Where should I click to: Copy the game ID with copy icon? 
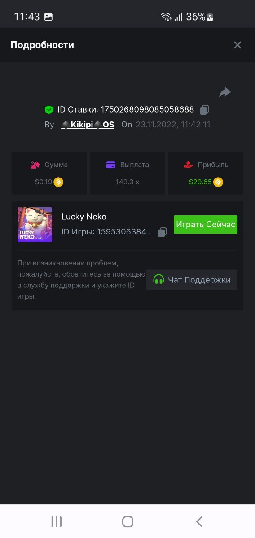(163, 232)
